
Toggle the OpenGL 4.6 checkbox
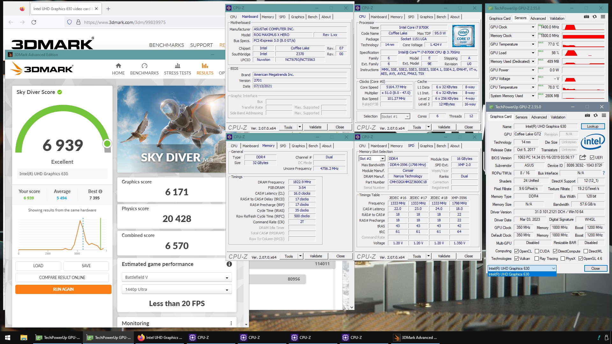coord(580,259)
